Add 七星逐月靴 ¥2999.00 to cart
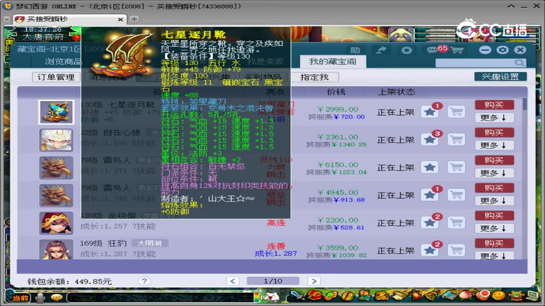This screenshot has width=545, height=306. pos(456,112)
